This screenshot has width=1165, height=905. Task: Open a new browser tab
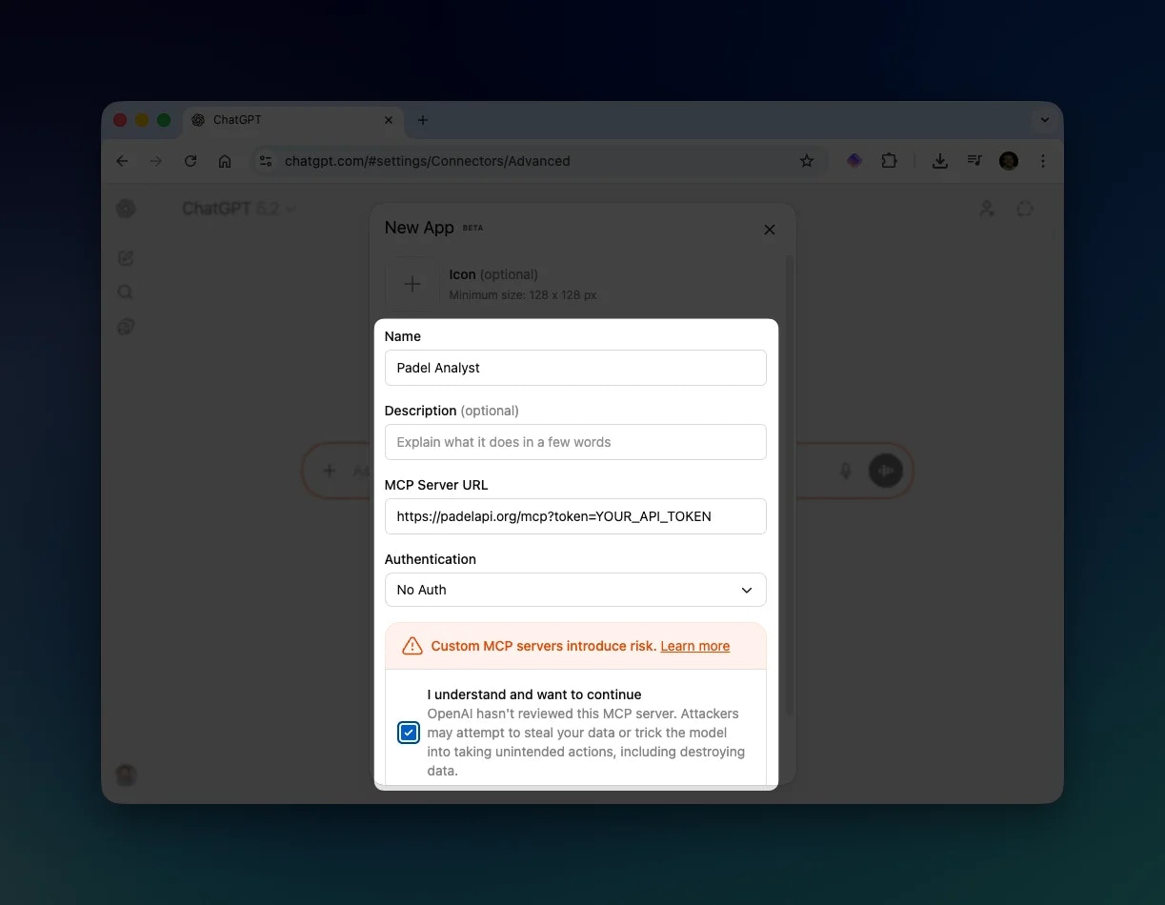[422, 120]
